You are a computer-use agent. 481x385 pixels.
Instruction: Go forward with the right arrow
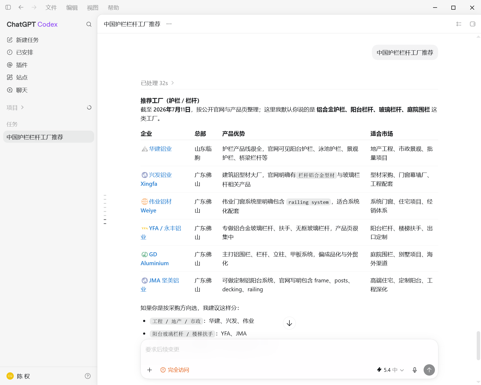[34, 8]
